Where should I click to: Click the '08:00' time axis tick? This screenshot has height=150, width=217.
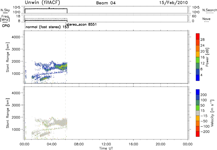(x=79, y=144)
